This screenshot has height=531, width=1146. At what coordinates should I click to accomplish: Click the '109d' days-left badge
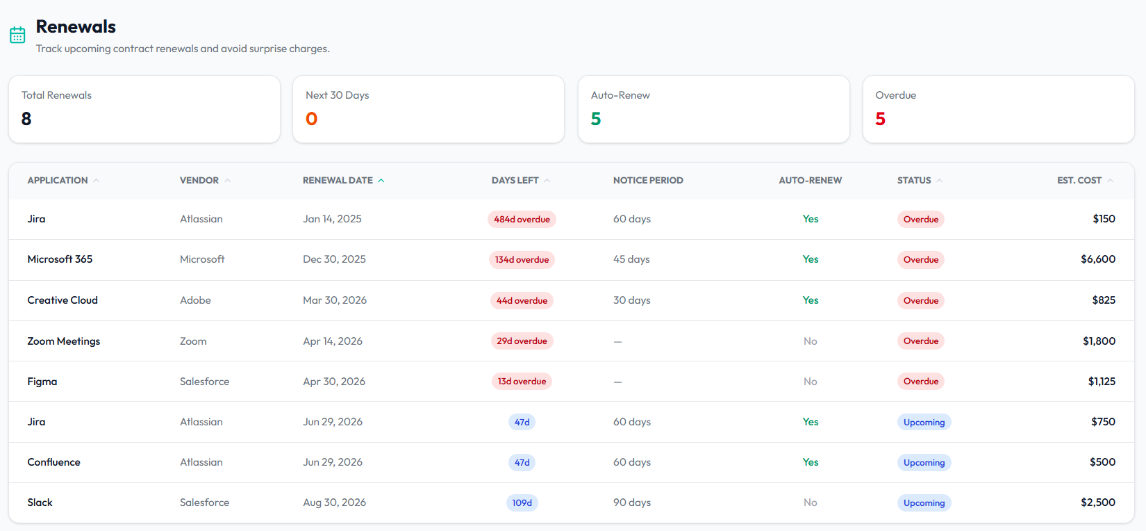coord(522,503)
